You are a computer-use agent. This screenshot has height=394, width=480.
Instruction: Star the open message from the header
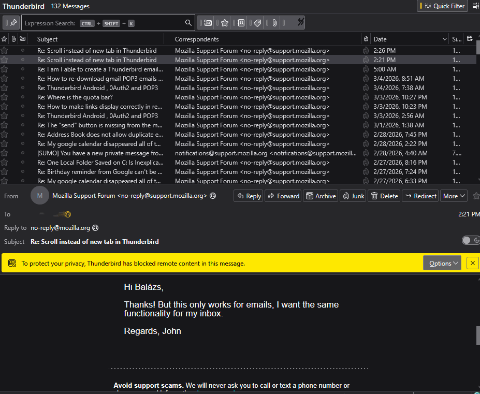point(476,196)
